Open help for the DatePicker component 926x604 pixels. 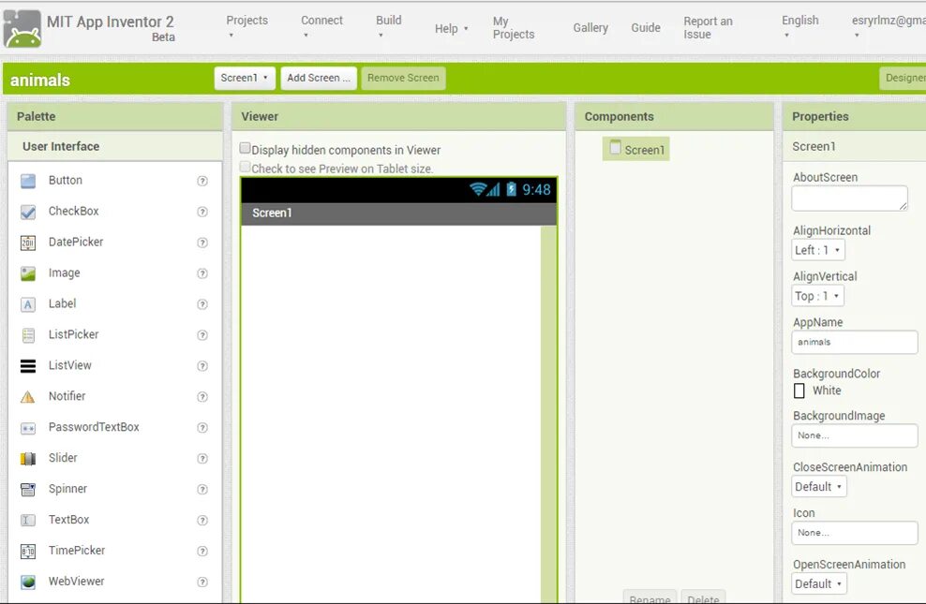tap(202, 243)
